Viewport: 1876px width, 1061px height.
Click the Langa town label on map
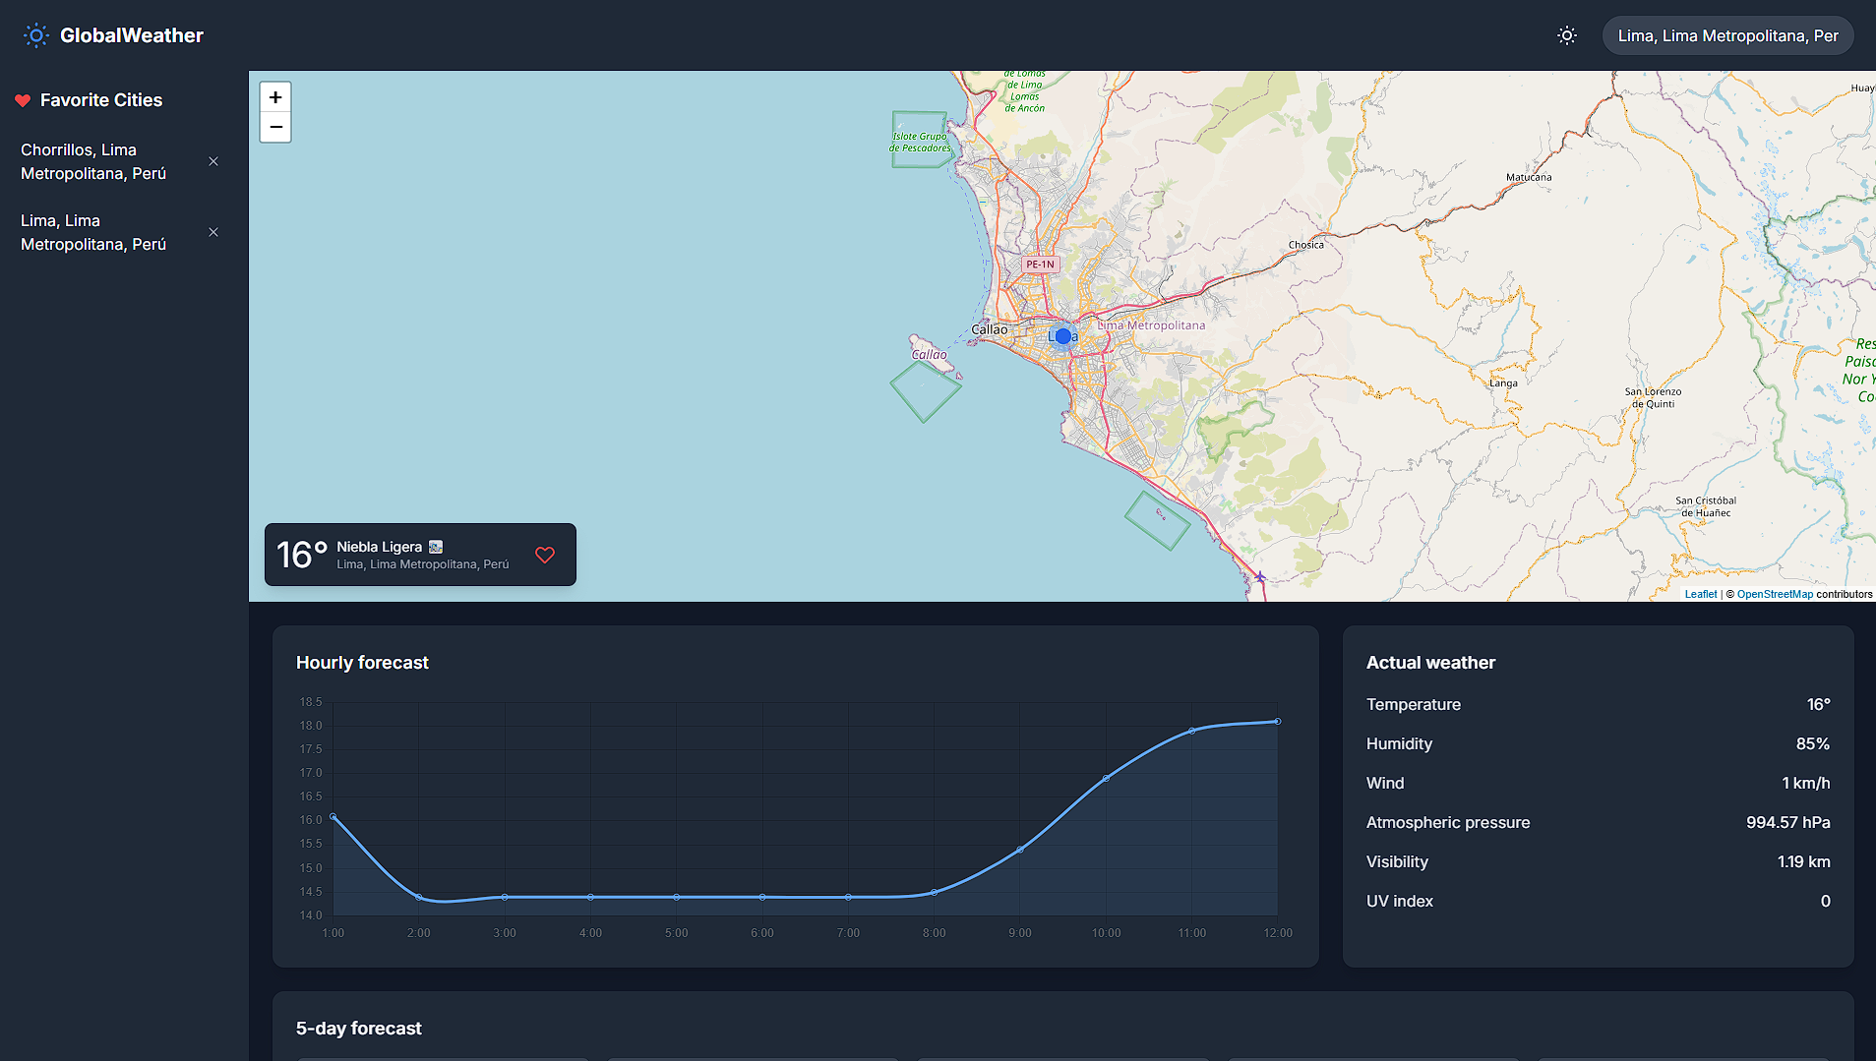pos(1503,383)
